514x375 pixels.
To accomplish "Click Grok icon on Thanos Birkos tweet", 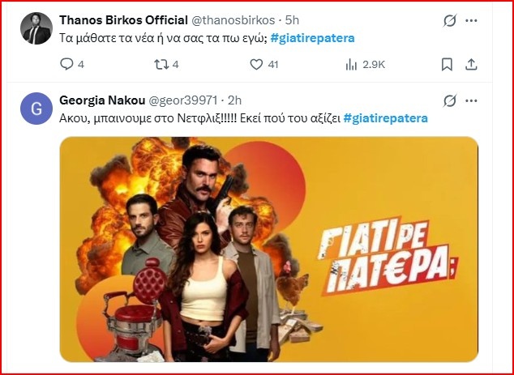I will pos(449,20).
